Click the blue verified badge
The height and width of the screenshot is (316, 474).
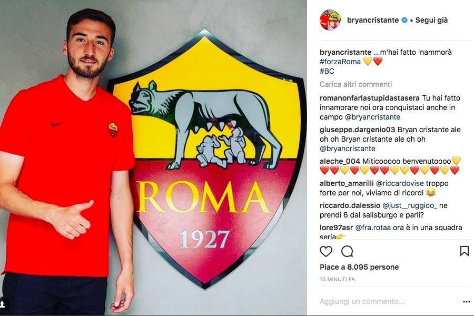[x=404, y=20]
